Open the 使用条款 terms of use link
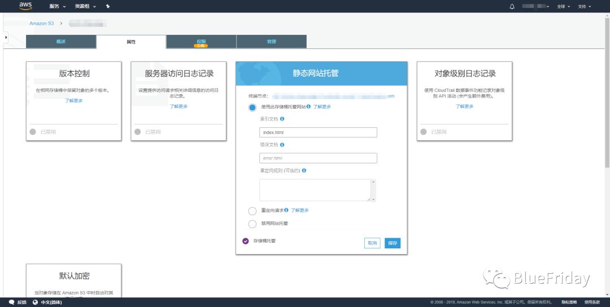 pyautogui.click(x=592, y=302)
